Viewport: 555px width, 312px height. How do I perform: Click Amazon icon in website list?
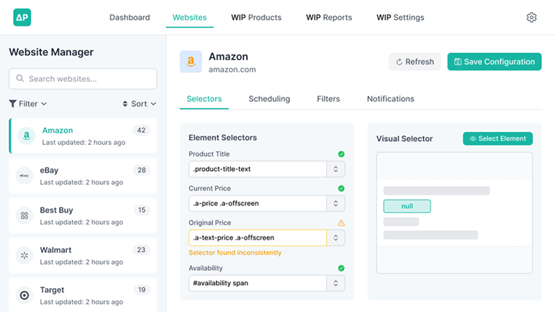(27, 136)
